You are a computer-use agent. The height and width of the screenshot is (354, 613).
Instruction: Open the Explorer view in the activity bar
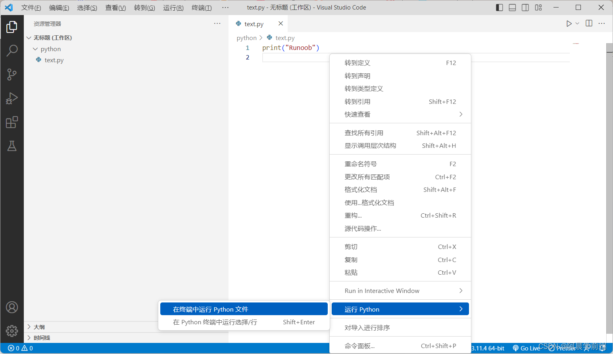pyautogui.click(x=12, y=27)
